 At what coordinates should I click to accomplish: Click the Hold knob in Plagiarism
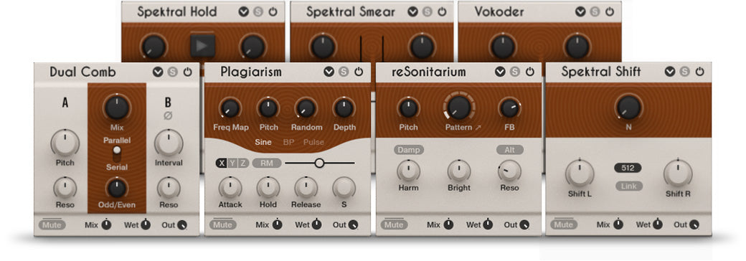[x=268, y=188]
